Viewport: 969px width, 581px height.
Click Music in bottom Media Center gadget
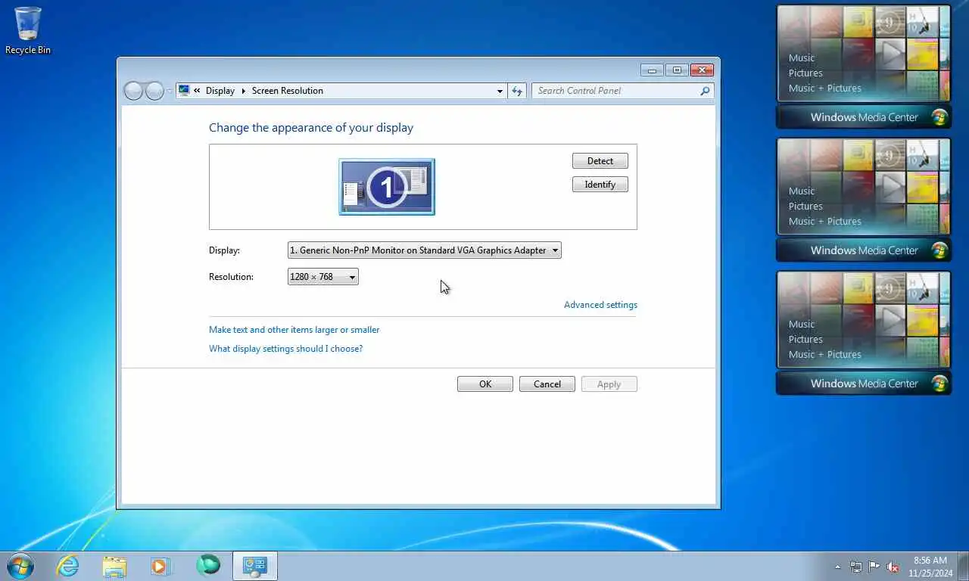coord(802,325)
